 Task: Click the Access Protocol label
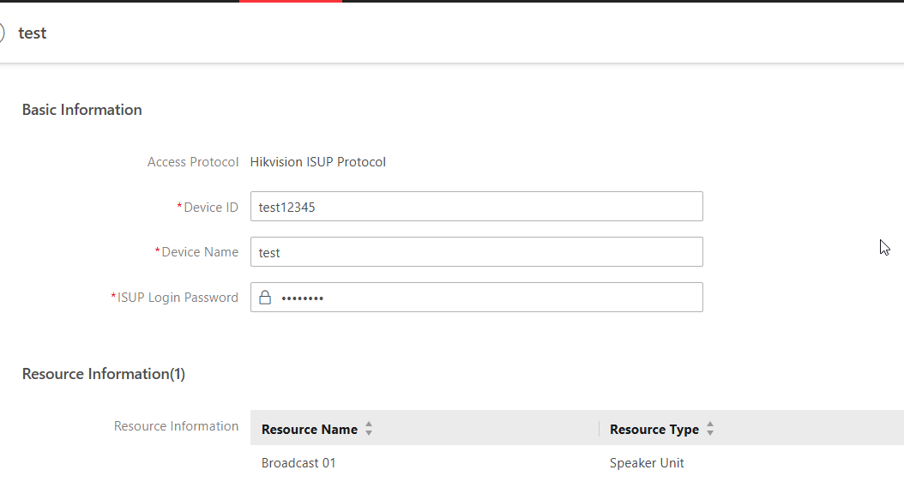tap(193, 161)
